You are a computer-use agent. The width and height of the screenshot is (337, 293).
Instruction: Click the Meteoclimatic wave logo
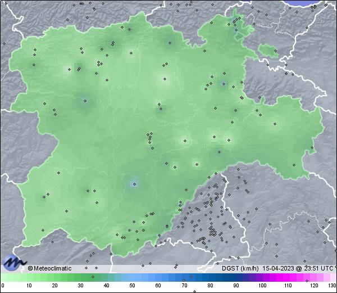tap(15, 263)
